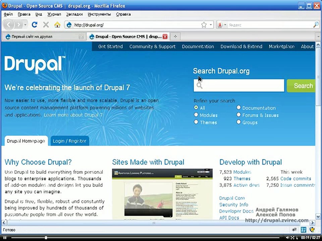Image resolution: width=322 pixels, height=241 pixels.
Task: Open the 'Drupal Core' link
Action: 232,198
